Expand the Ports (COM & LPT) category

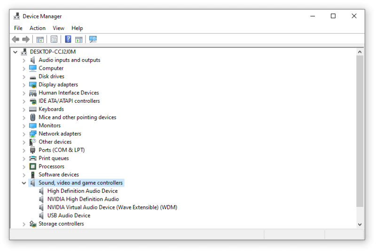[x=24, y=150]
